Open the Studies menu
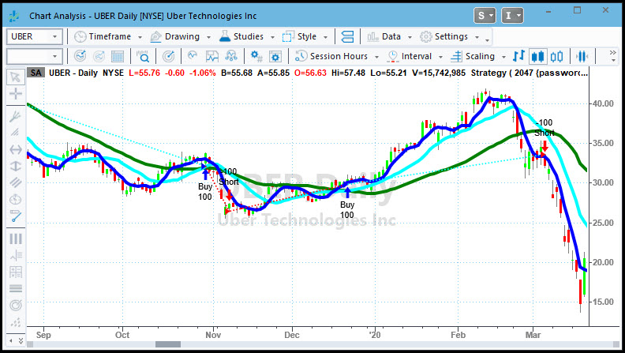The width and height of the screenshot is (625, 353). tap(241, 36)
